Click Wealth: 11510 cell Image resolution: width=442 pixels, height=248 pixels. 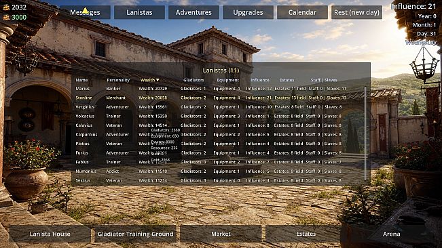coord(153,171)
